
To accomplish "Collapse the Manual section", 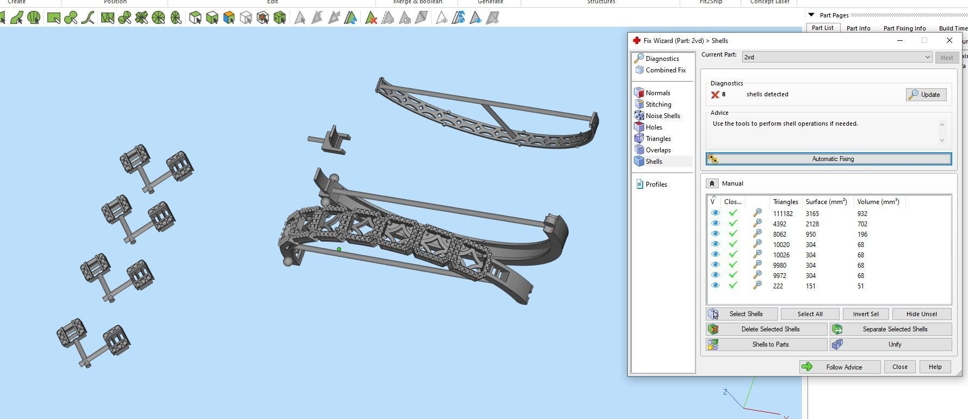I will click(712, 183).
